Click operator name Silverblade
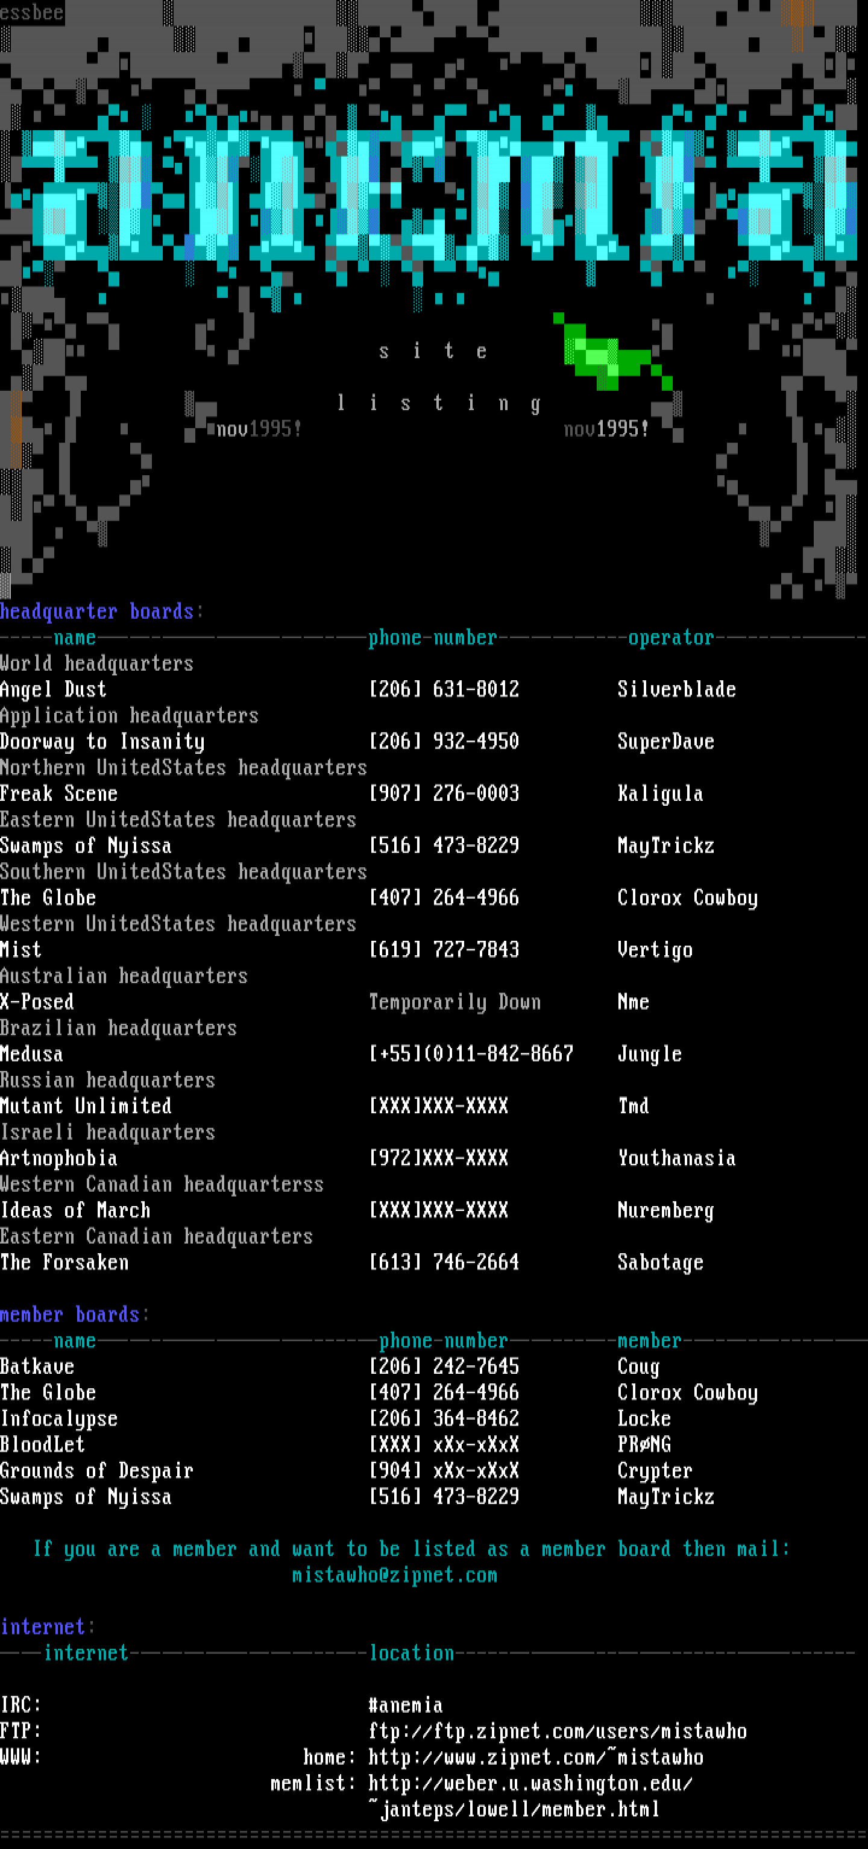The image size is (868, 1849). click(676, 689)
